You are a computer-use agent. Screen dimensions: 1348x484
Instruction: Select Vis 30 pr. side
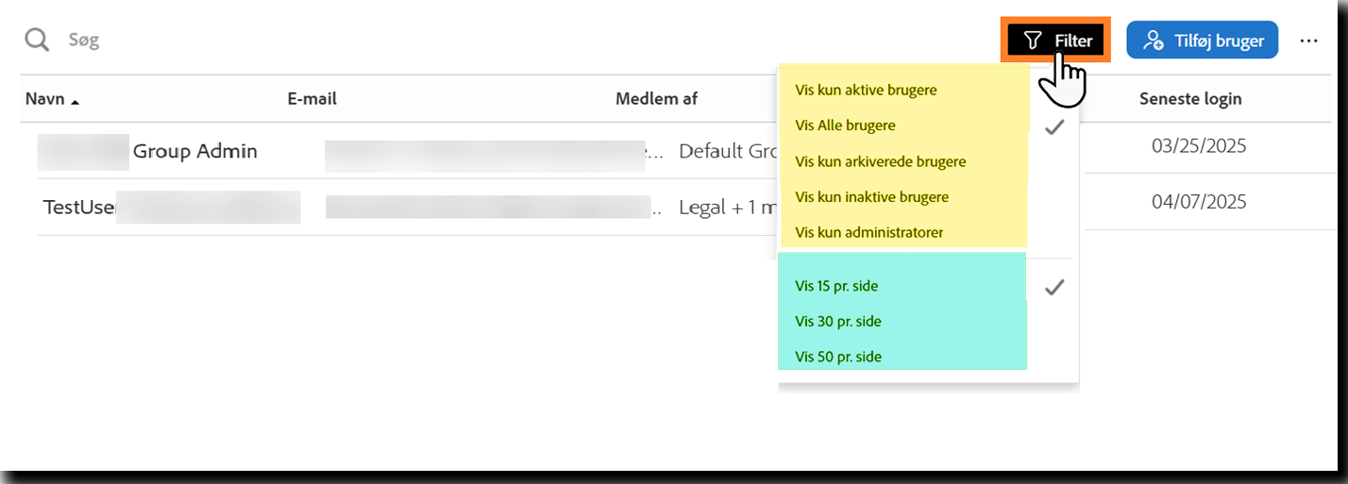point(837,322)
